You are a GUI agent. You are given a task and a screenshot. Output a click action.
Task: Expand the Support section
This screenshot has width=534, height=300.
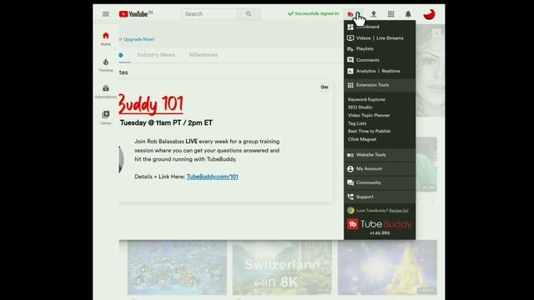[x=380, y=197]
